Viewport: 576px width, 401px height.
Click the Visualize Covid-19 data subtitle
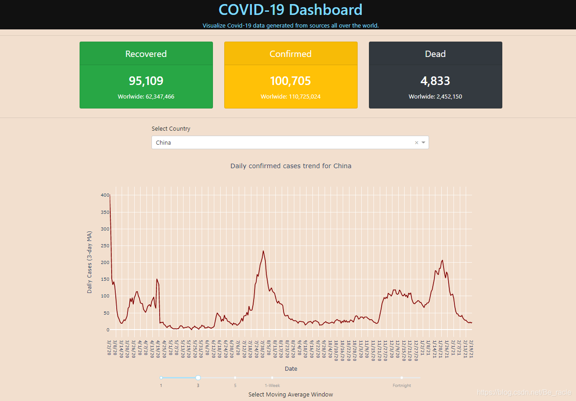point(291,25)
